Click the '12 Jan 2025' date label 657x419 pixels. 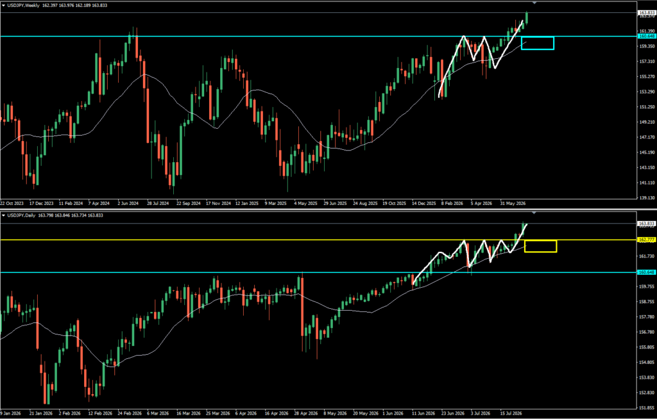[247, 204]
